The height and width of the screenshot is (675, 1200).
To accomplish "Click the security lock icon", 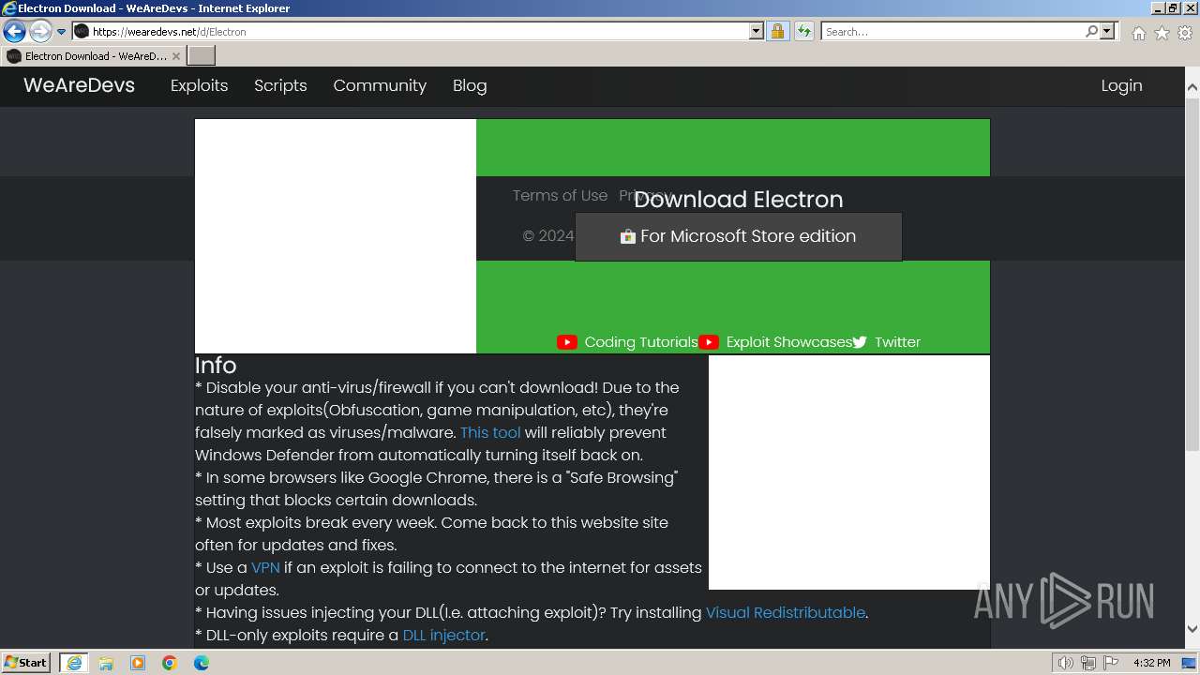I will point(777,32).
